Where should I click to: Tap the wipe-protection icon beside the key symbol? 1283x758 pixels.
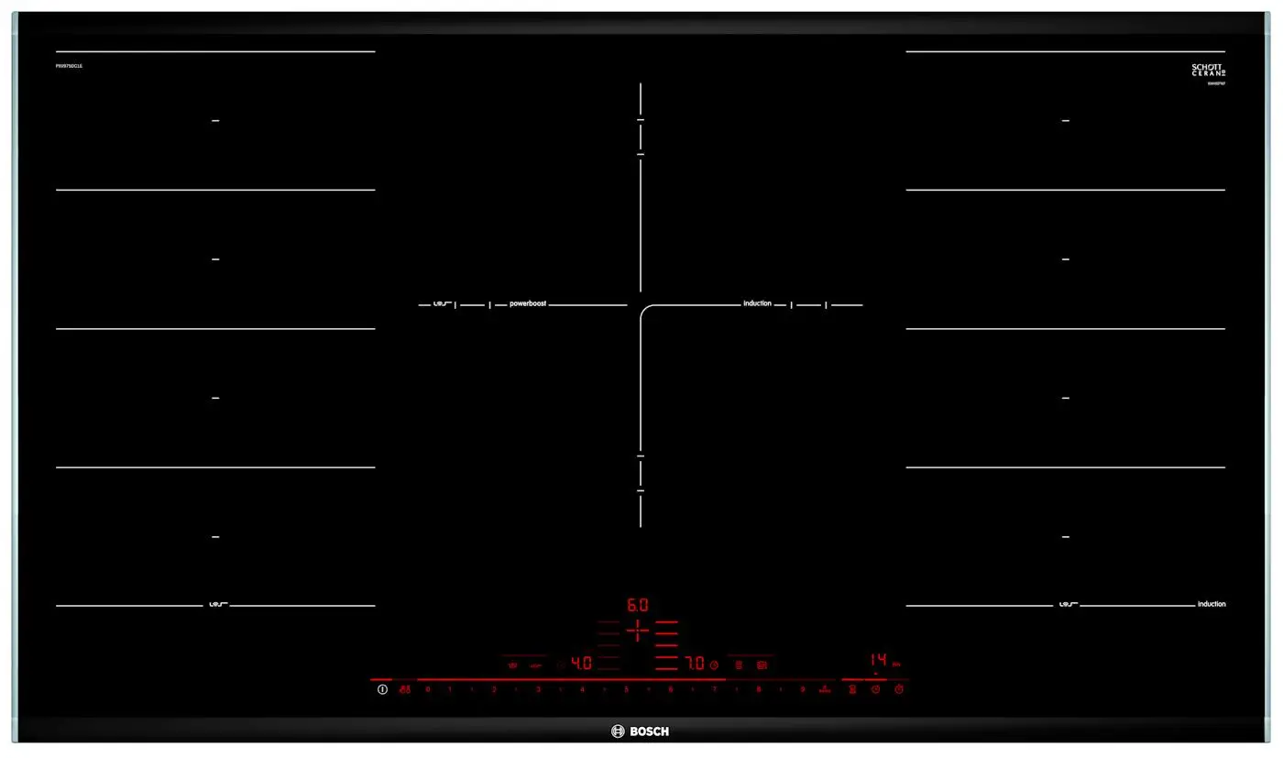click(x=534, y=664)
